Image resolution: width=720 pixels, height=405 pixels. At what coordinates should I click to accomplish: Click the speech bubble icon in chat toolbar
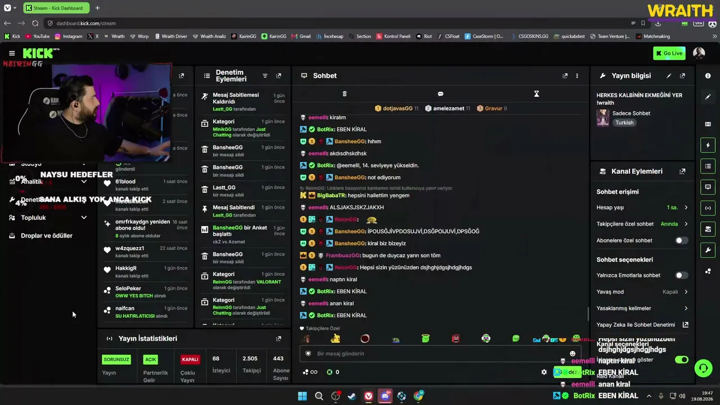point(440,94)
